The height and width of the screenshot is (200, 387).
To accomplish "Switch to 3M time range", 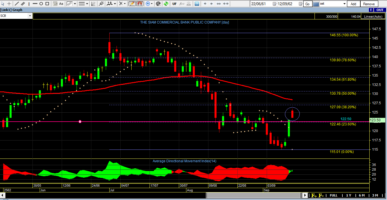I will click(375, 195).
